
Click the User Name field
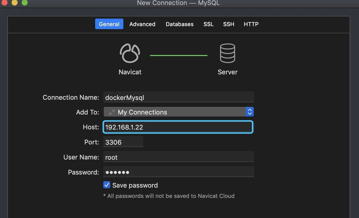[x=178, y=157]
